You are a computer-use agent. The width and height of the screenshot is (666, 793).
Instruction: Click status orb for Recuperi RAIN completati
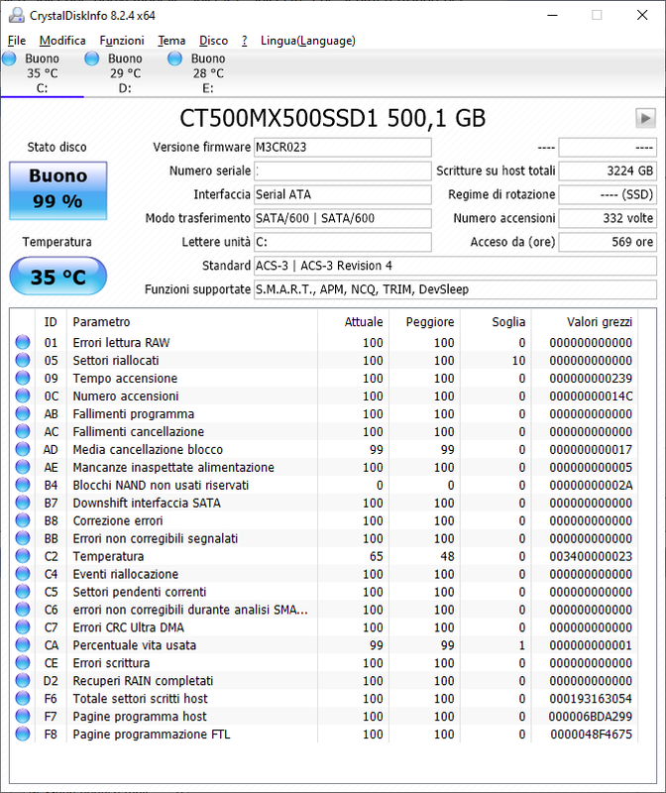23,681
